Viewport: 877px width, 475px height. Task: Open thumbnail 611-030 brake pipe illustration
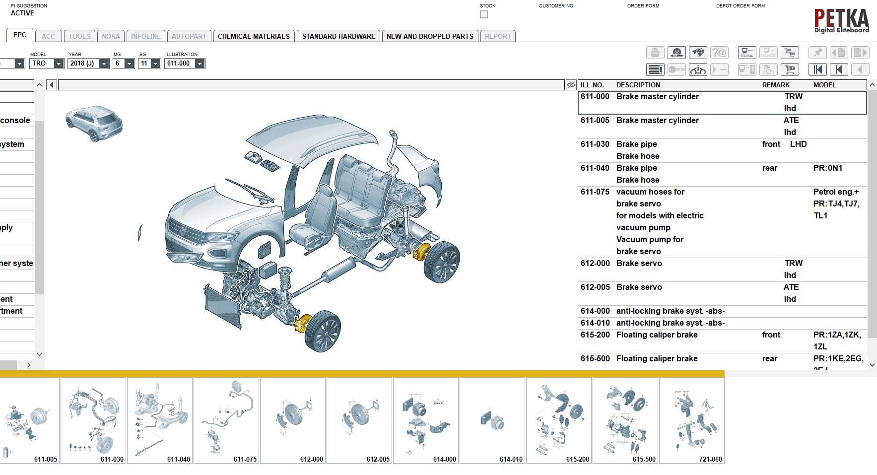[93, 420]
